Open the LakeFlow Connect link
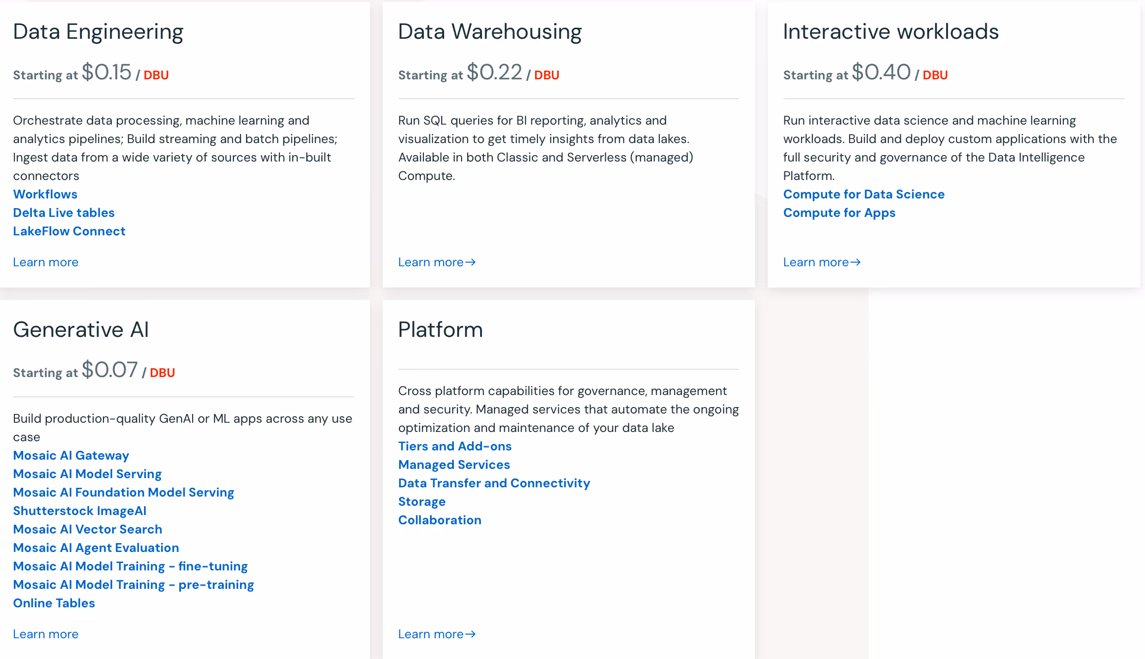Screen dimensions: 1145x659 (69, 231)
